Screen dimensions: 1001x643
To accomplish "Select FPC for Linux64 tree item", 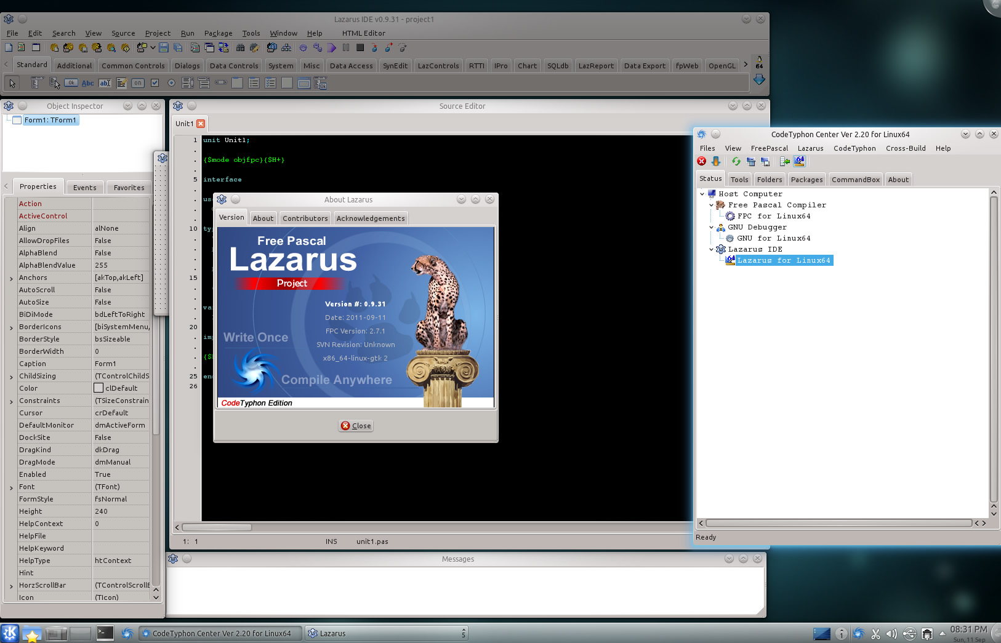I will pos(774,216).
